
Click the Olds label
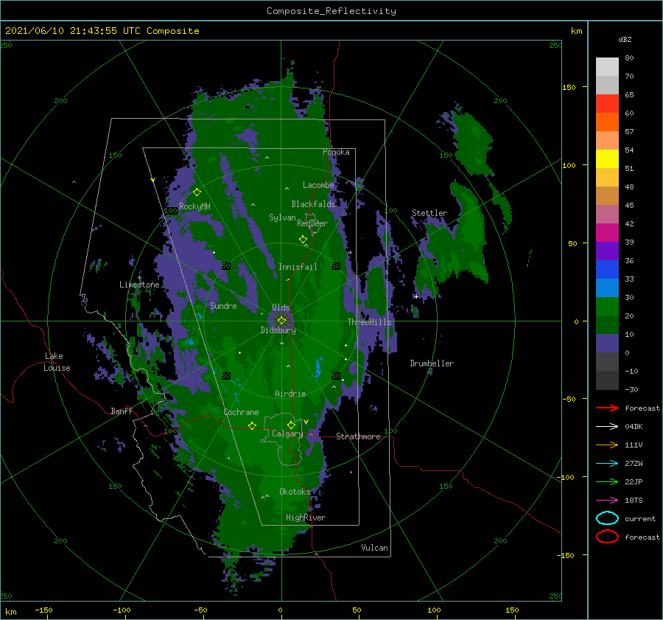[x=281, y=307]
